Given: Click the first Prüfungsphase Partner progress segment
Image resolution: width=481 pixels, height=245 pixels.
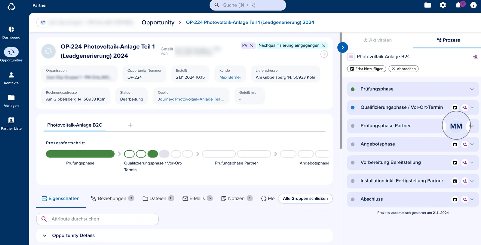Looking at the screenshot, I should [219, 154].
